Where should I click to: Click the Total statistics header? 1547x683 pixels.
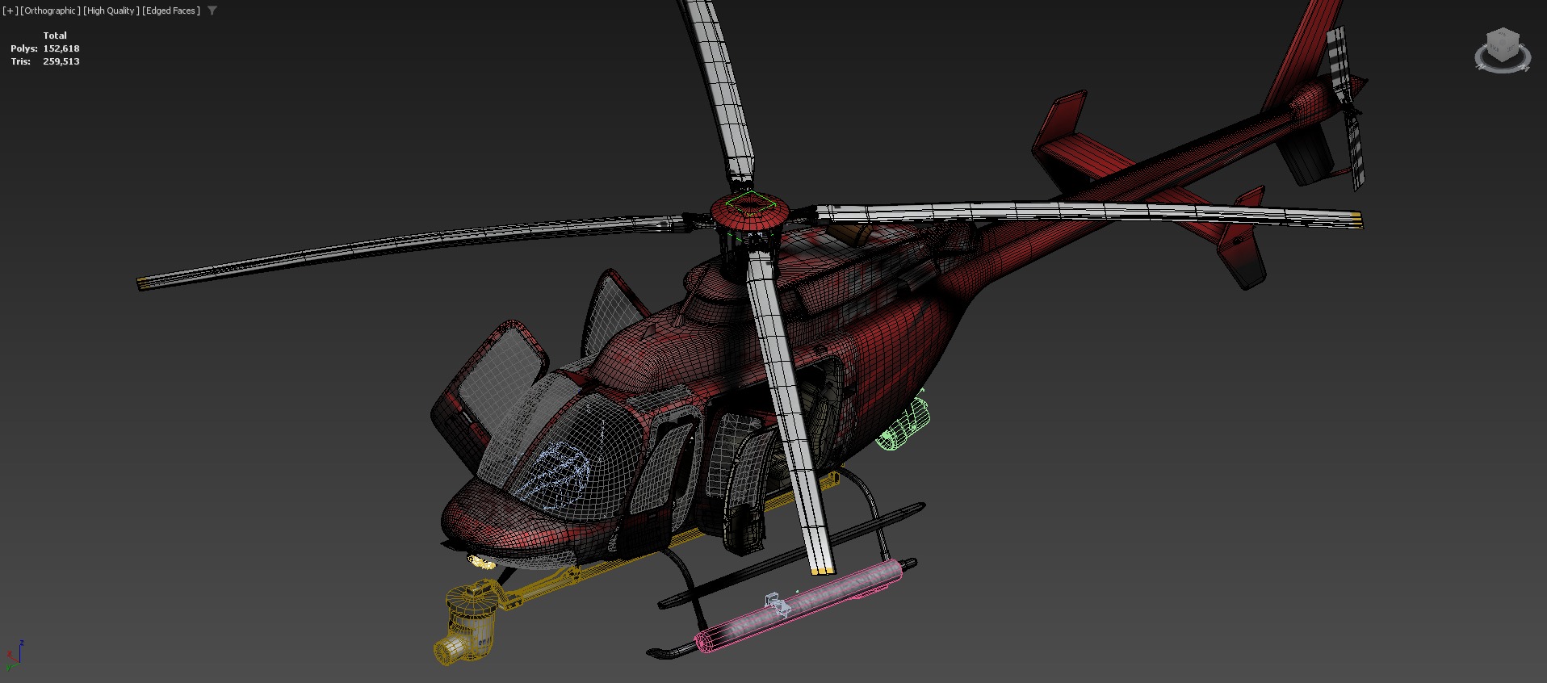[x=55, y=36]
